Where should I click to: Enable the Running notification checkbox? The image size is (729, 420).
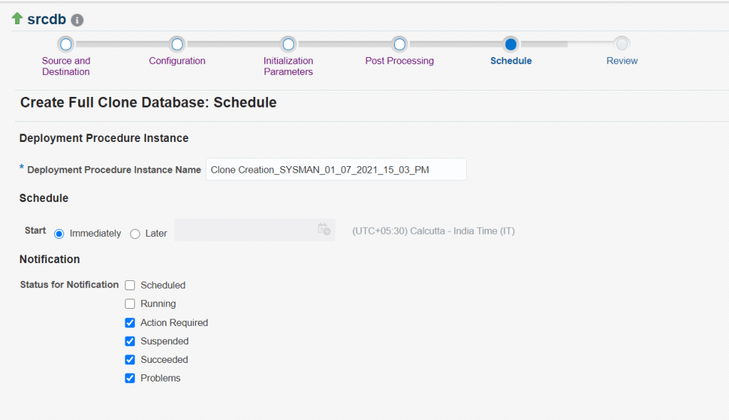[x=130, y=304]
